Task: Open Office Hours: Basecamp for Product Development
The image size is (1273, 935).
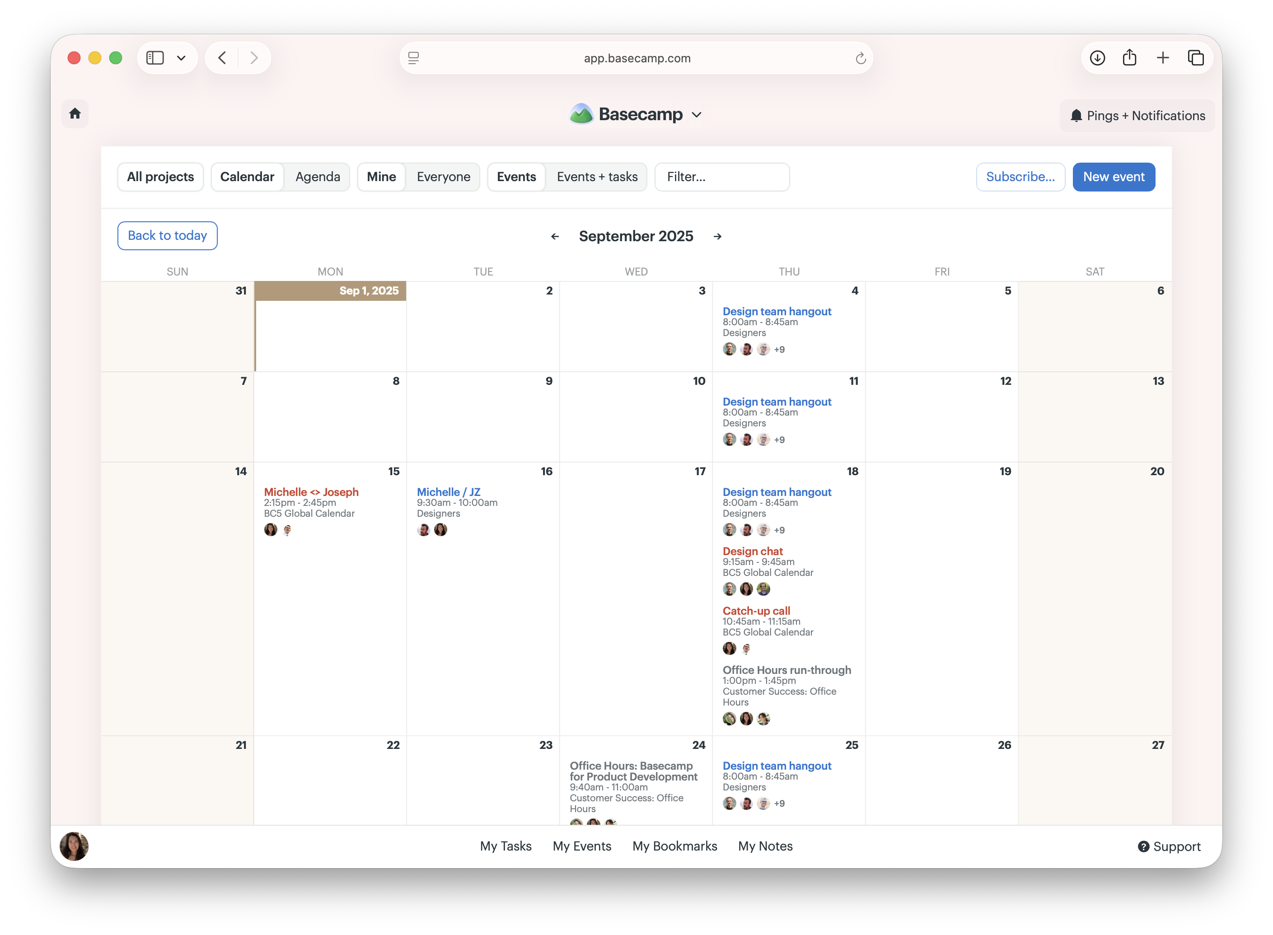Action: [633, 771]
